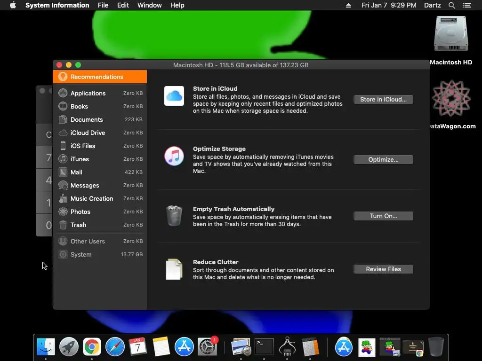Click the System gear icon in sidebar
482x361 pixels.
(x=63, y=254)
